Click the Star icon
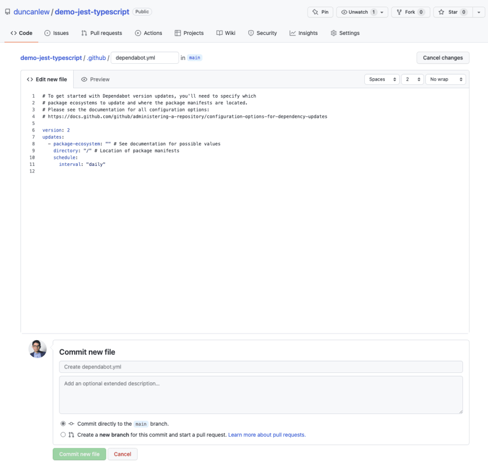Screen dimensions: 488x464 click(x=441, y=12)
